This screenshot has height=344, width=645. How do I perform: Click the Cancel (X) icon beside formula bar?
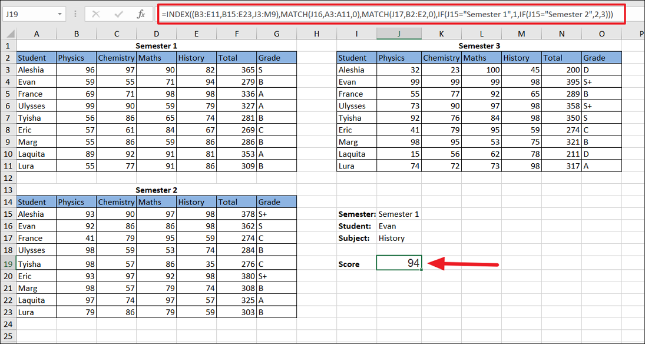click(x=94, y=13)
